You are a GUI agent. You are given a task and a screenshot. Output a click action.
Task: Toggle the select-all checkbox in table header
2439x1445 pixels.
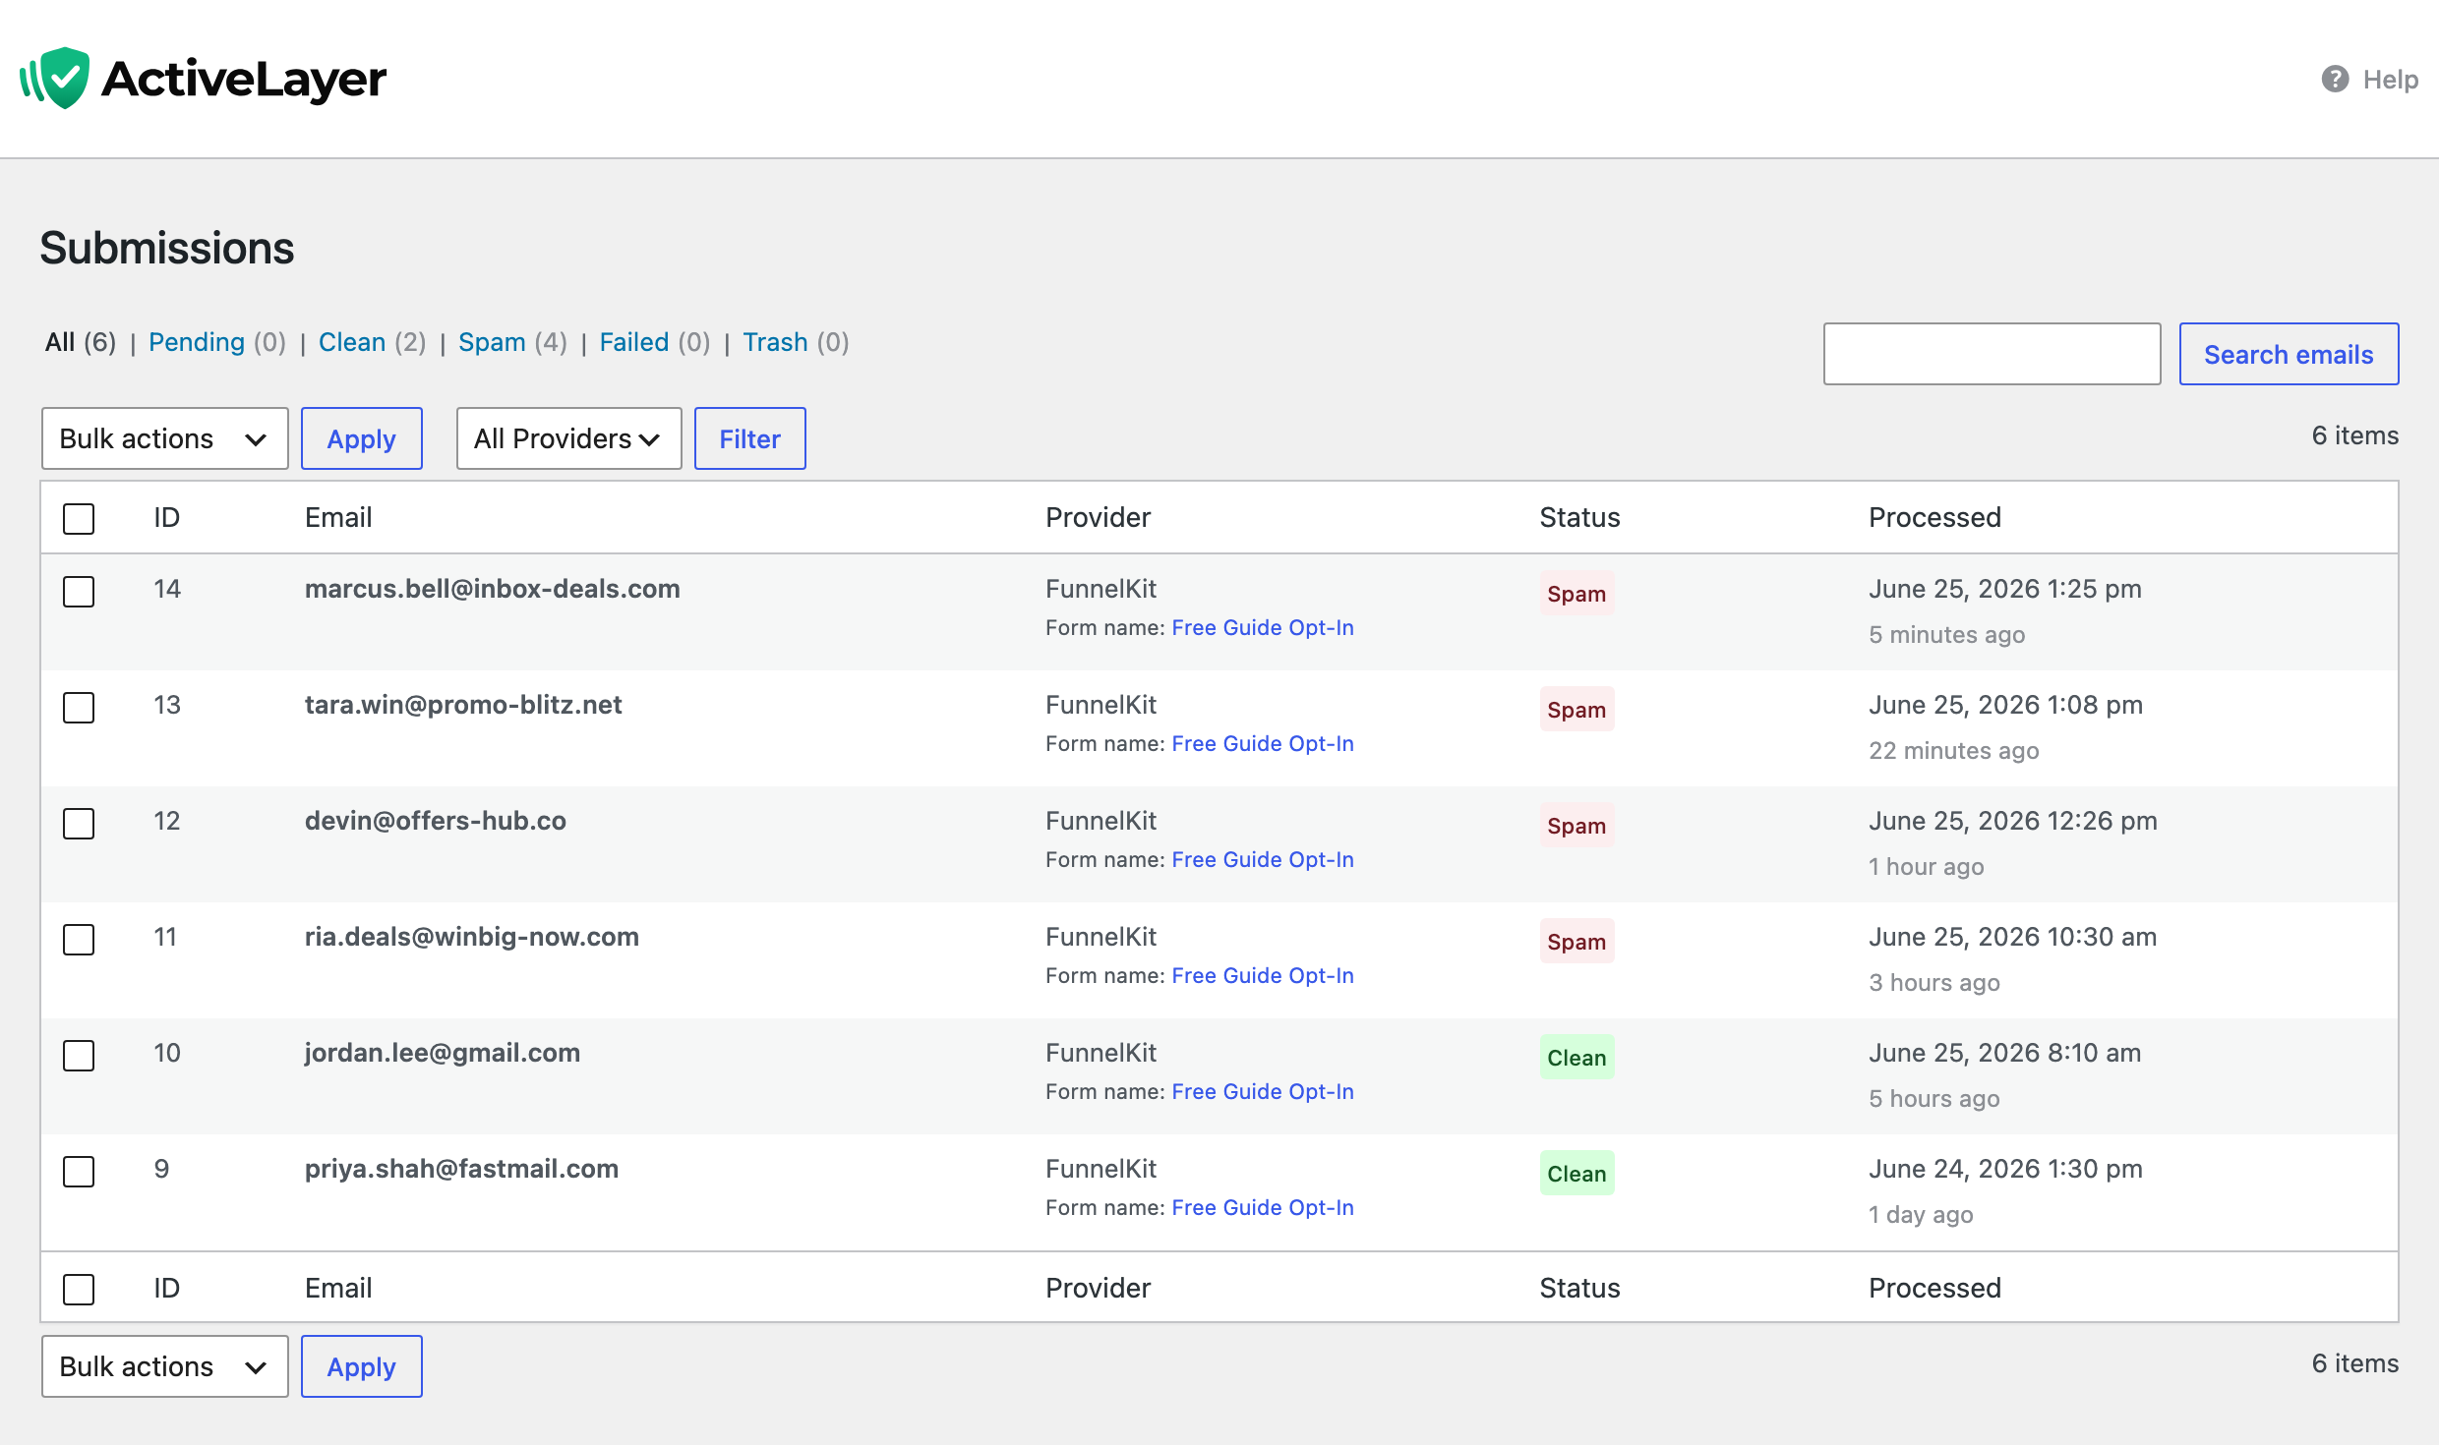point(79,518)
